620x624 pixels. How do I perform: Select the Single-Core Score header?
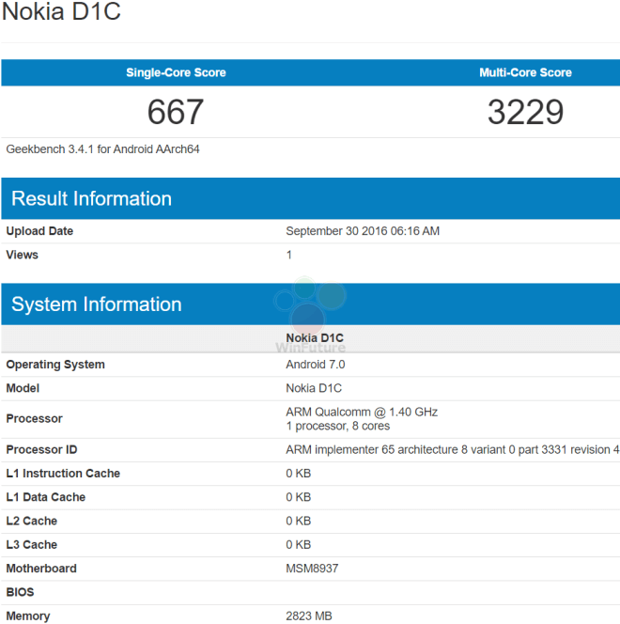click(x=176, y=72)
